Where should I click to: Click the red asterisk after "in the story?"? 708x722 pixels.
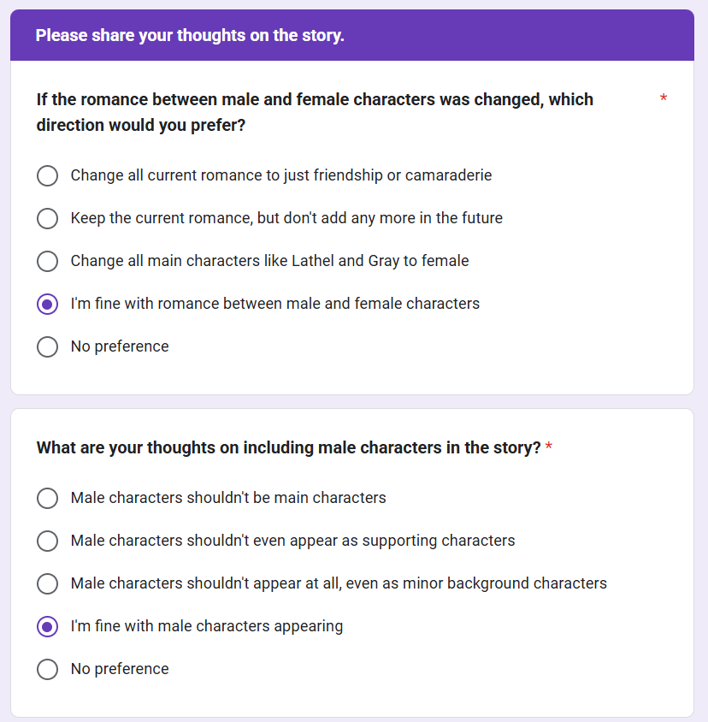(x=549, y=447)
